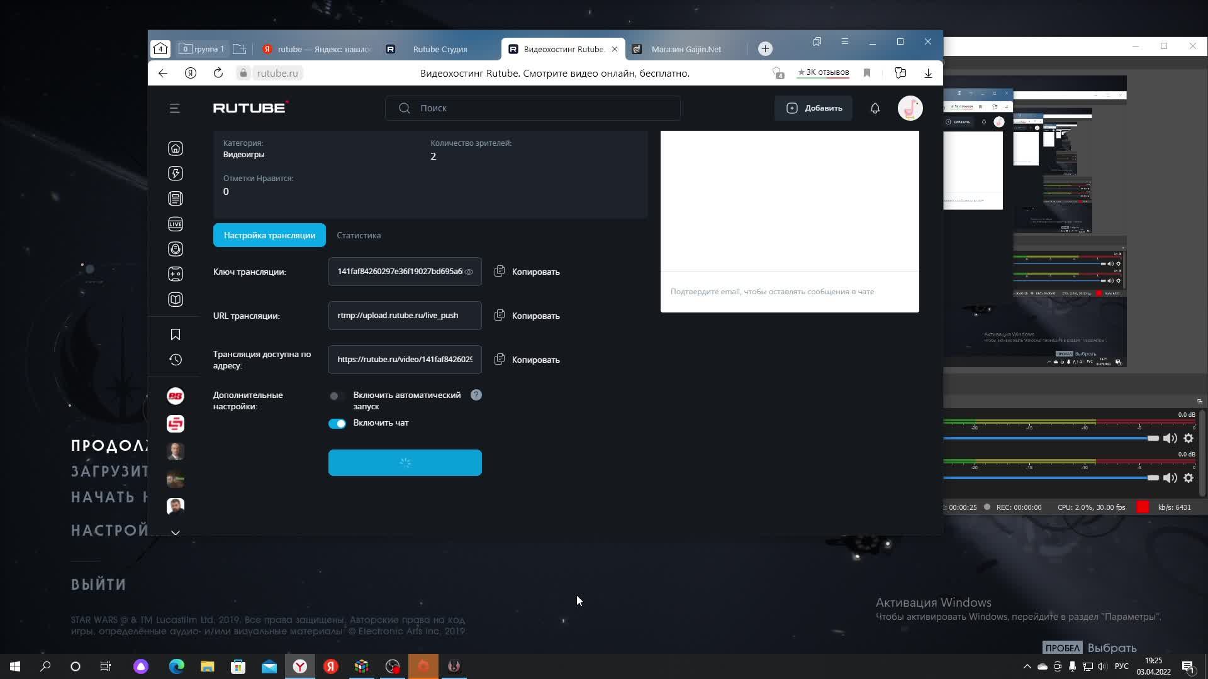Image resolution: width=1208 pixels, height=679 pixels.
Task: Copy the URL трансляции value
Action: pyautogui.click(x=527, y=316)
